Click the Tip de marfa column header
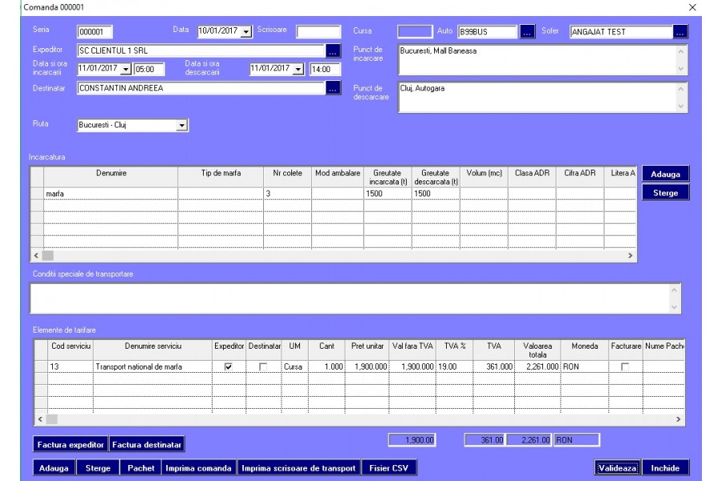This screenshot has height=481, width=722. coord(221,177)
